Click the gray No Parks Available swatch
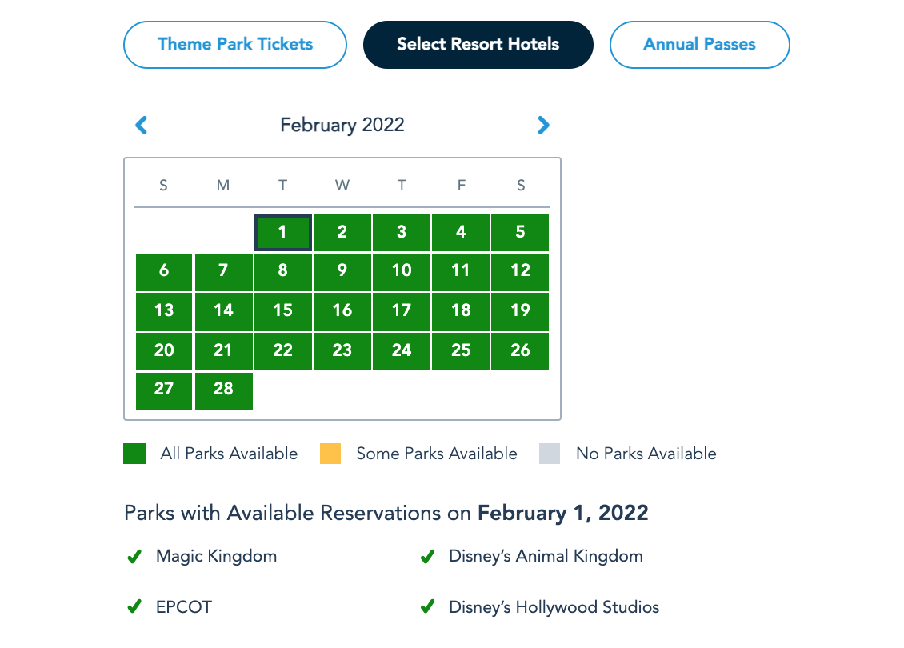Image resolution: width=904 pixels, height=648 pixels. pyautogui.click(x=550, y=454)
